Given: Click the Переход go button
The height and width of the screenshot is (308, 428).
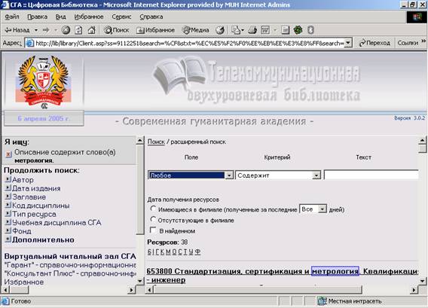Looking at the screenshot, I should 374,43.
